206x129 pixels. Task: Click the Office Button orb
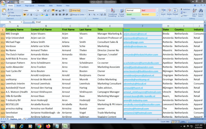(x=3, y=3)
